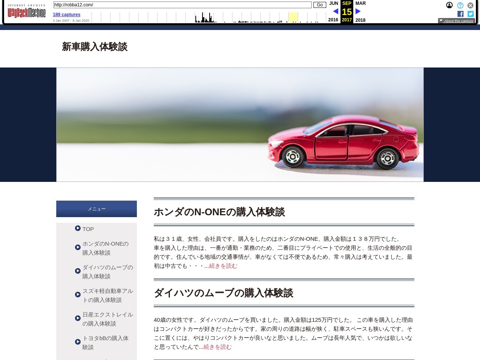
Task: Go to next capture with right arrow
Action: click(x=358, y=11)
